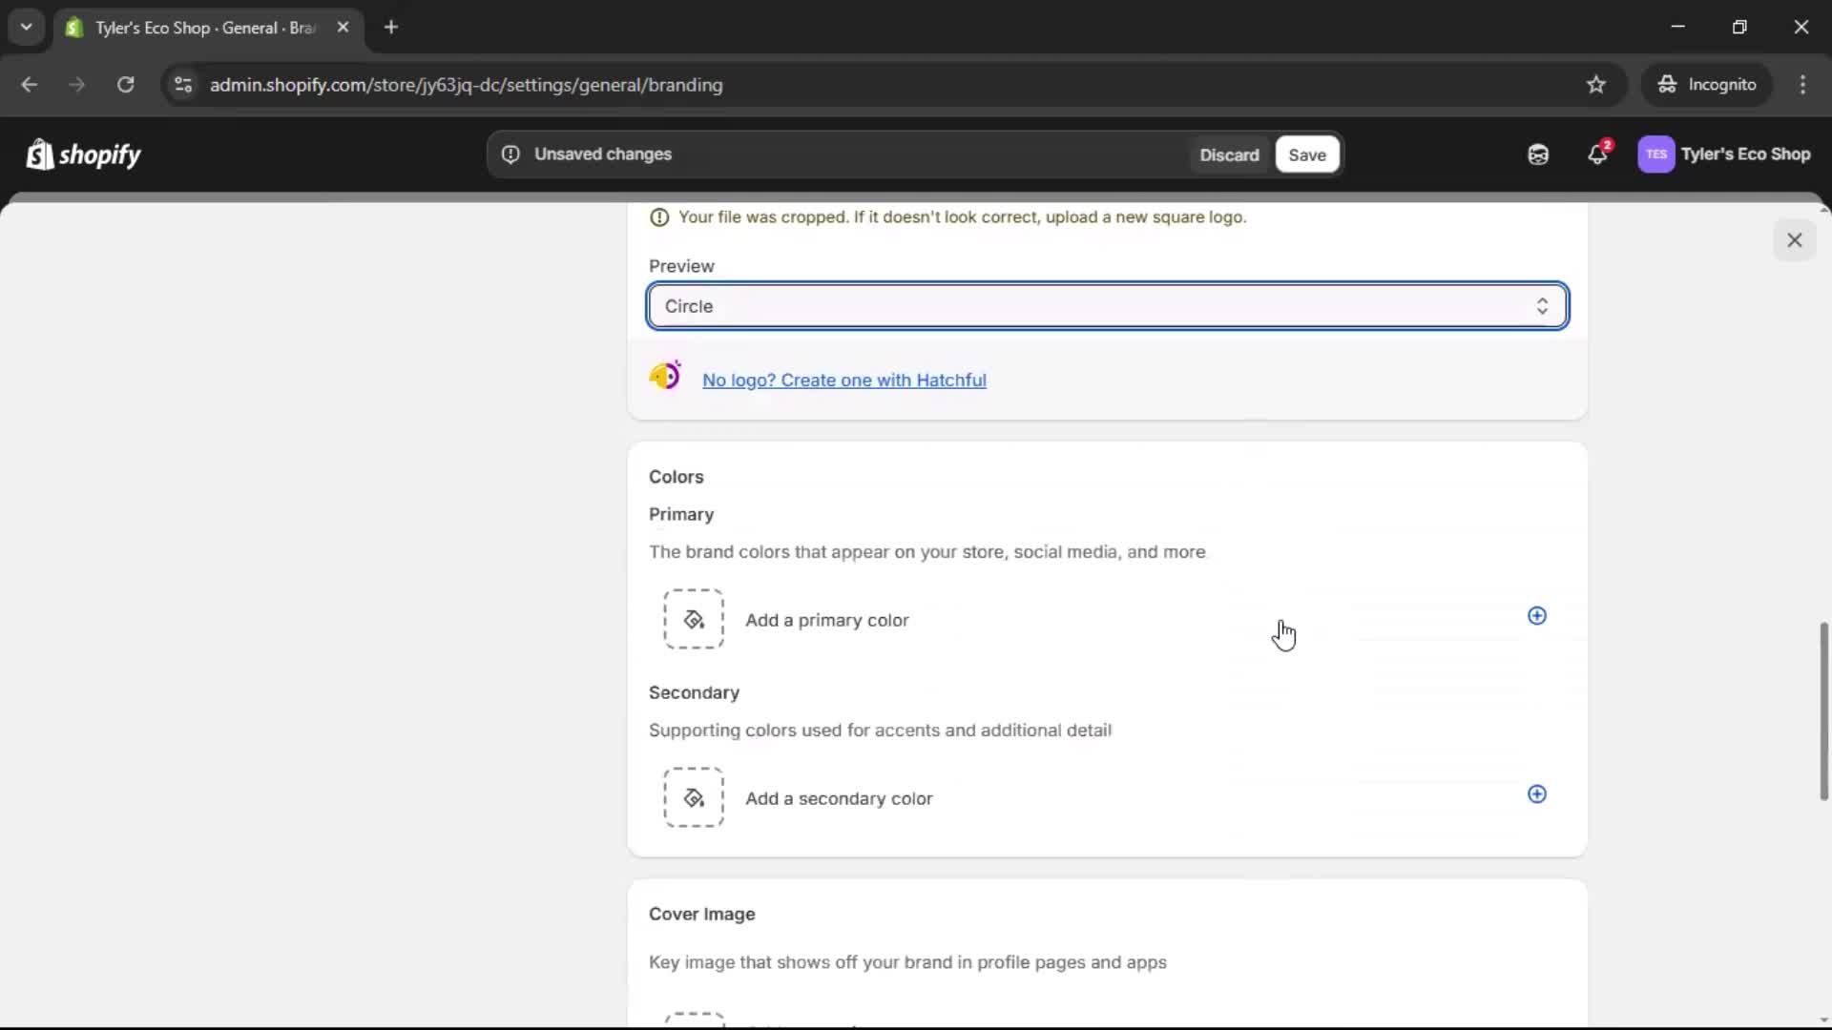Click the secondary color picker placeholder icon
1832x1030 pixels.
coord(693,797)
